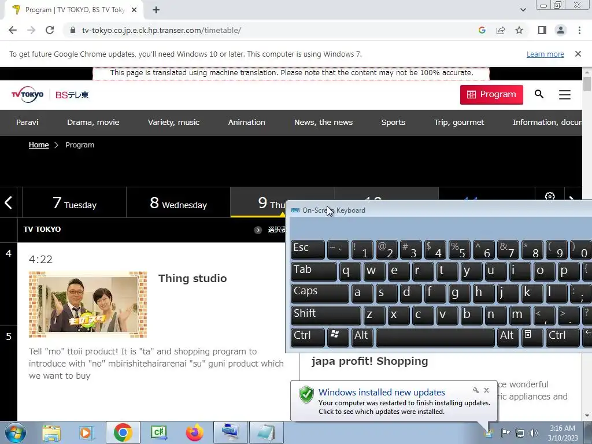Open Windows Start menu
592x444 pixels.
coord(16,432)
